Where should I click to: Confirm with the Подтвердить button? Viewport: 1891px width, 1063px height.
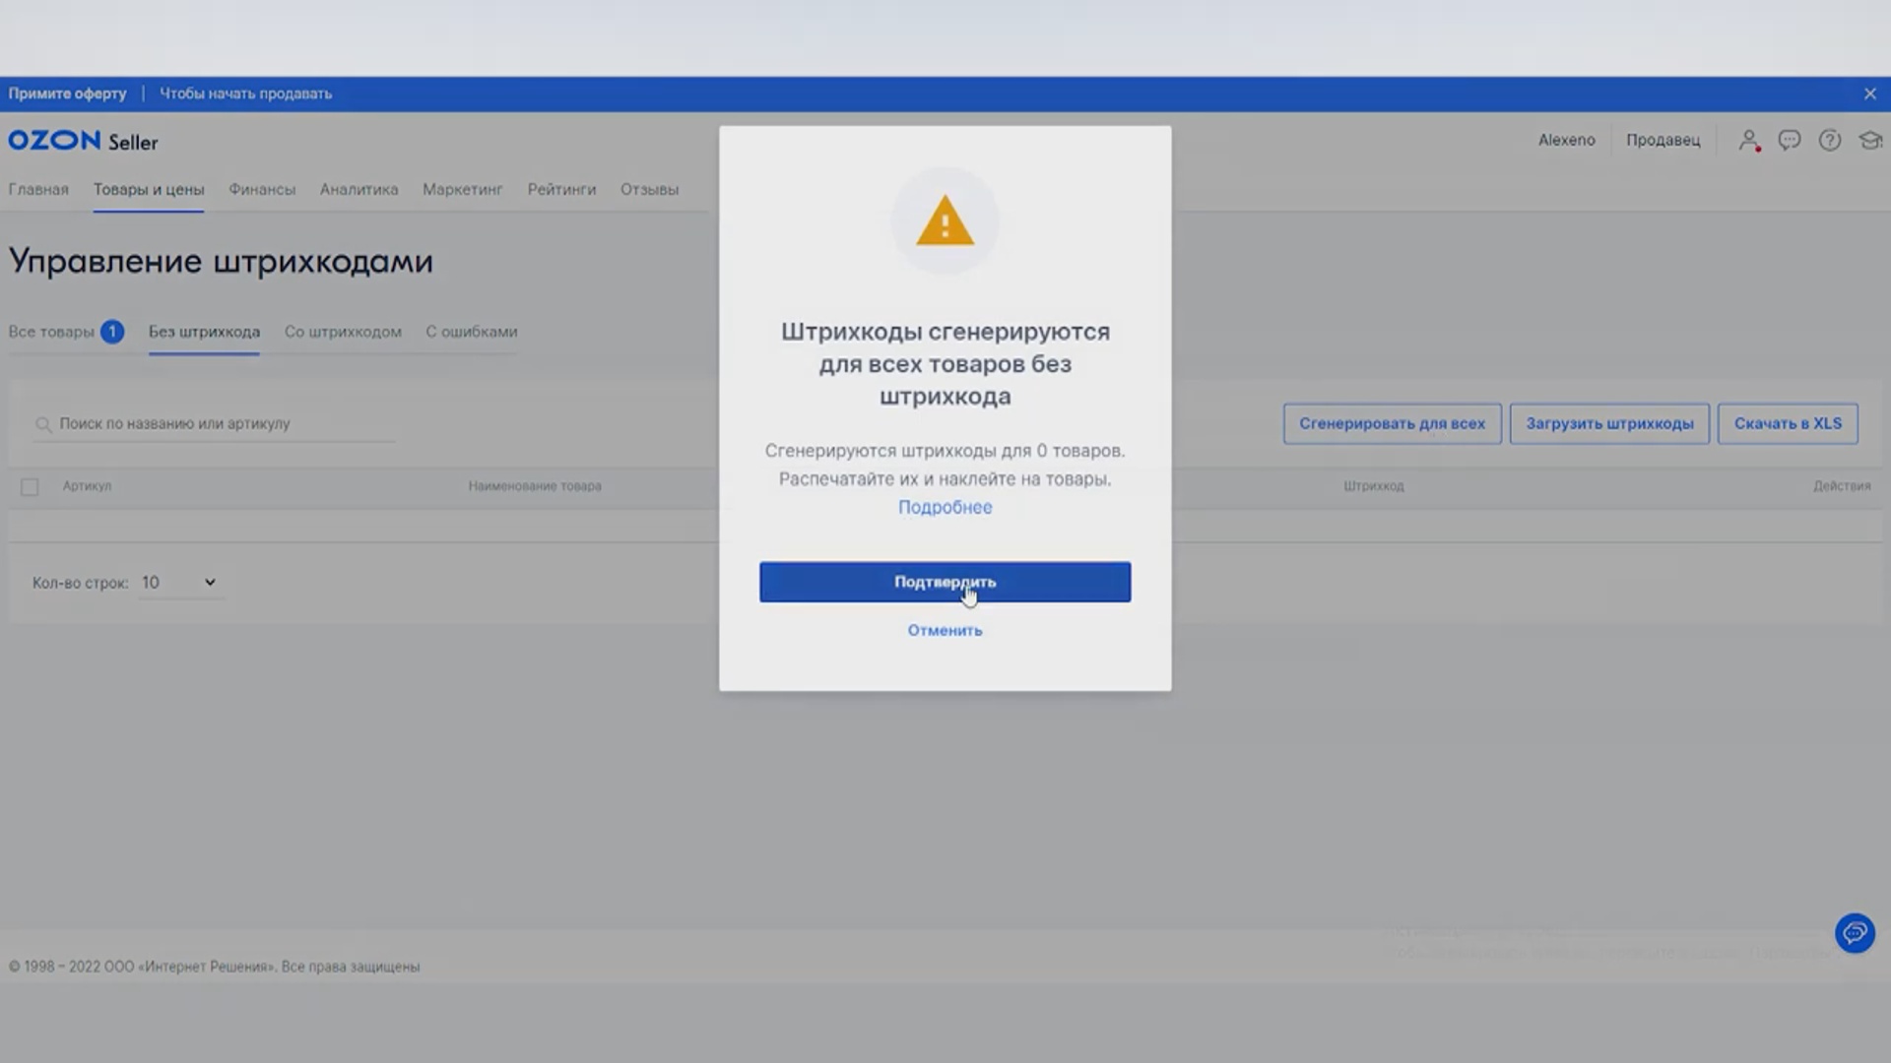[945, 582]
